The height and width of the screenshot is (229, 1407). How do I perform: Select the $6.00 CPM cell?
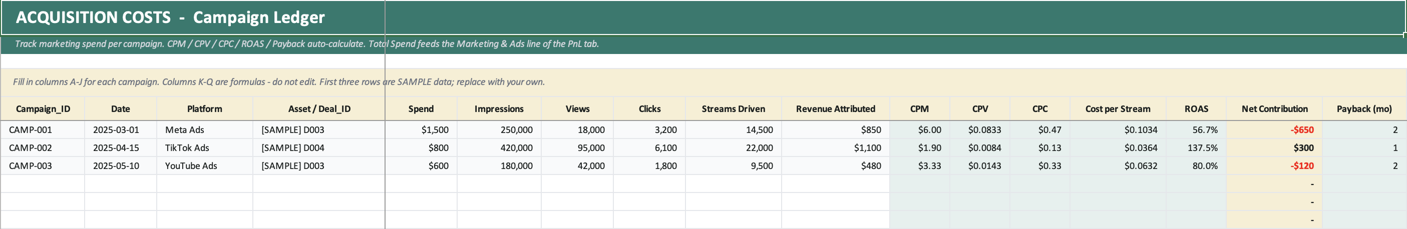point(920,130)
